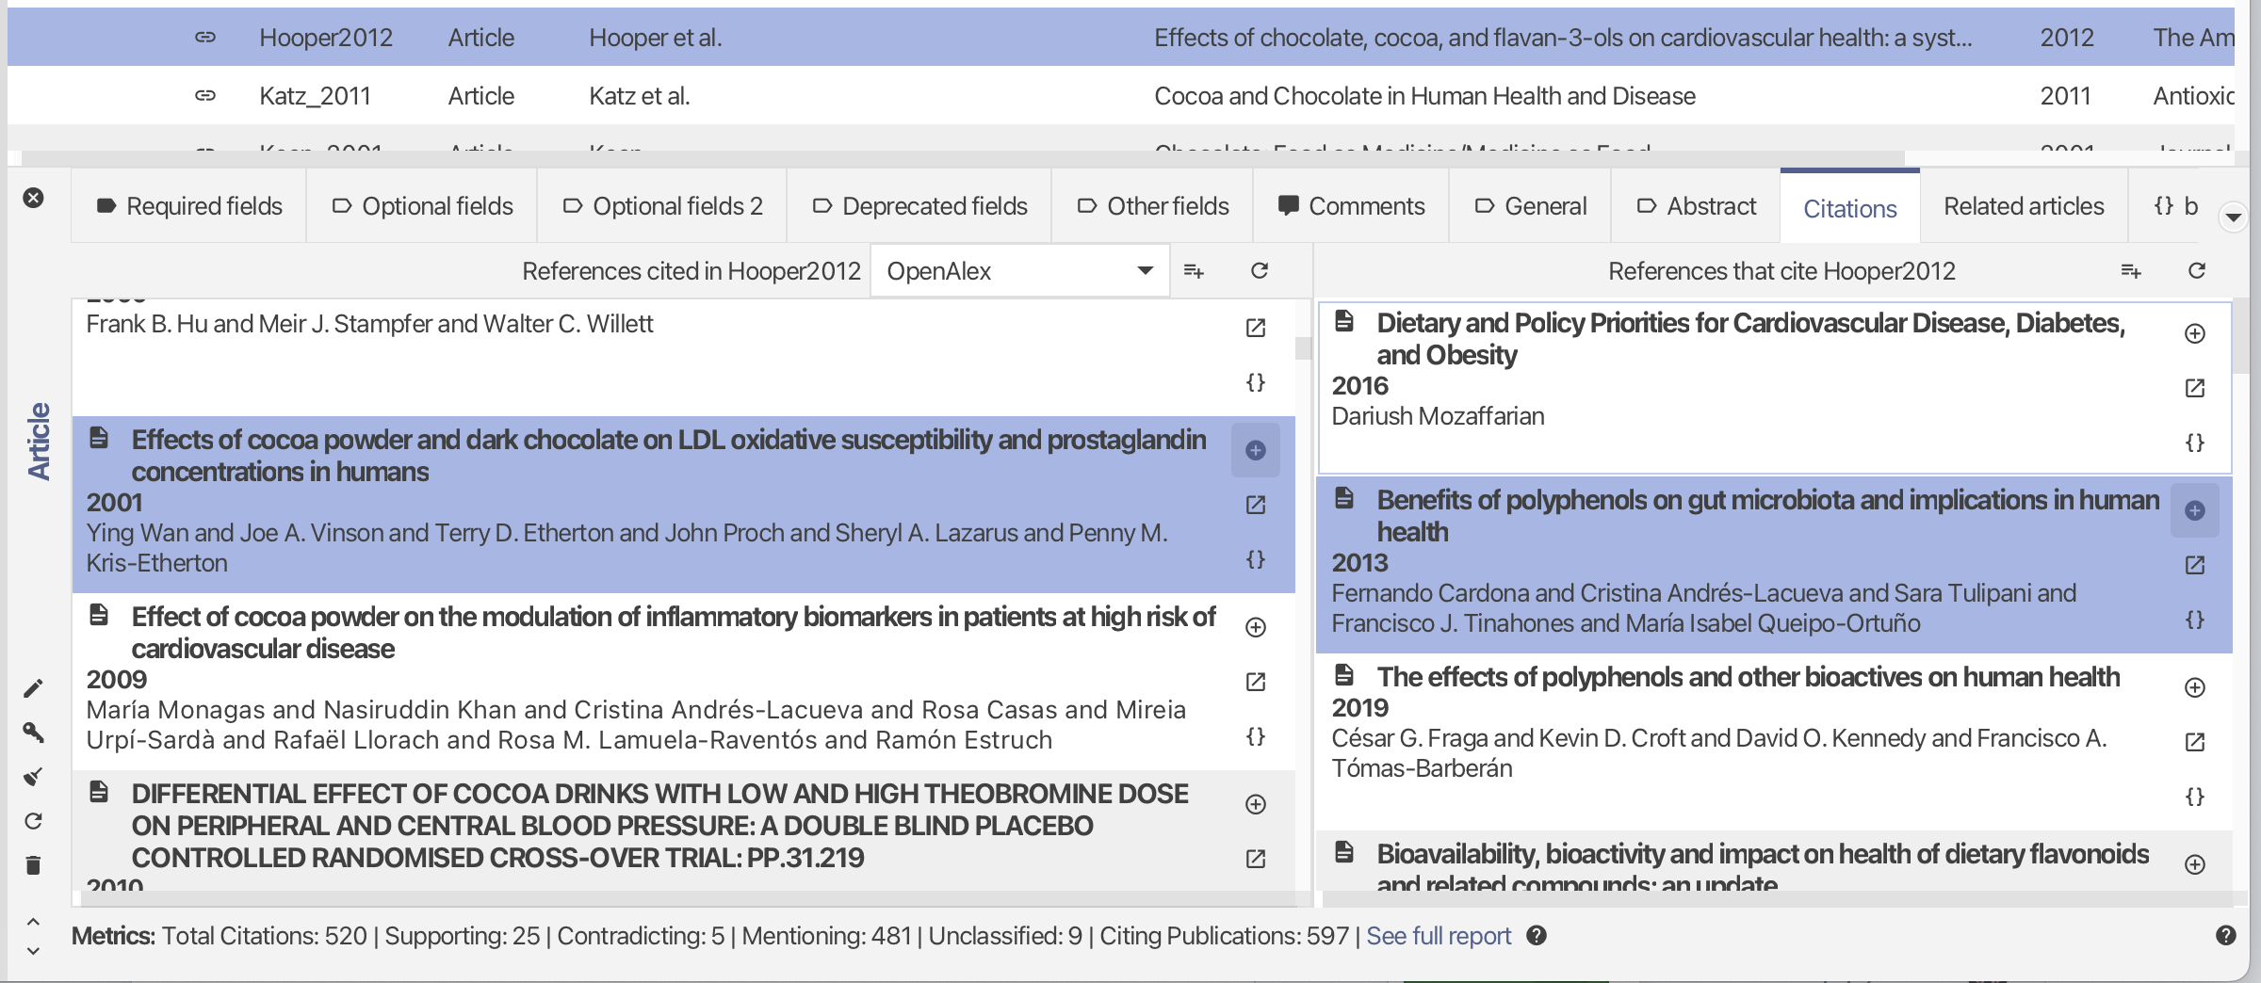The width and height of the screenshot is (2261, 983).
Task: Show BibTeX source for Fraga 2019 entry
Action: tap(2194, 797)
